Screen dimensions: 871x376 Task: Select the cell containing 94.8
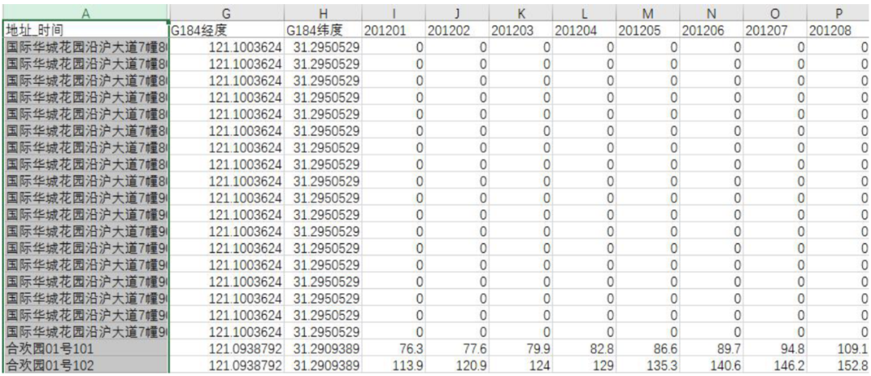(x=775, y=349)
